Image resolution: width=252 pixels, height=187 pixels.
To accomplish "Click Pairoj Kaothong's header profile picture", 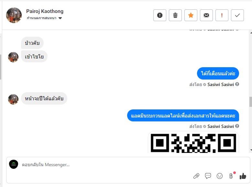I will coord(14,15).
